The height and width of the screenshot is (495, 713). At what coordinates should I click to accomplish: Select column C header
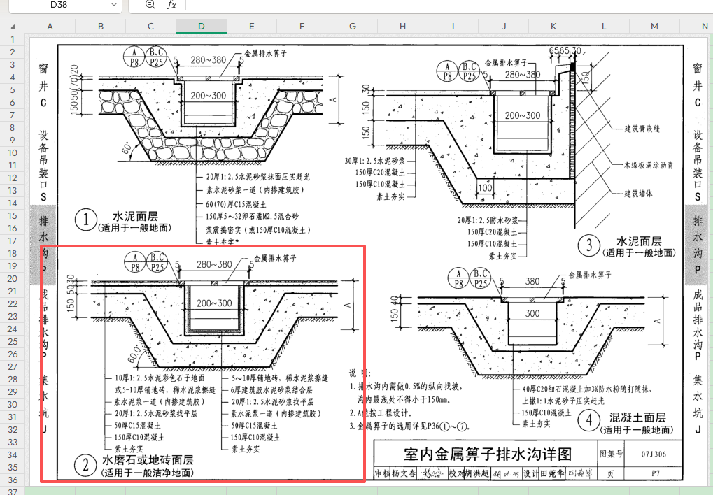151,27
